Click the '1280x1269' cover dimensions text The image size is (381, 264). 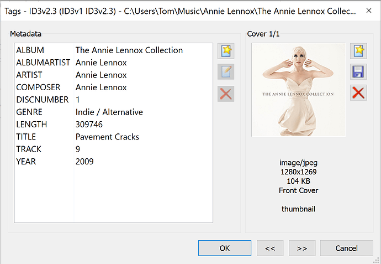298,172
